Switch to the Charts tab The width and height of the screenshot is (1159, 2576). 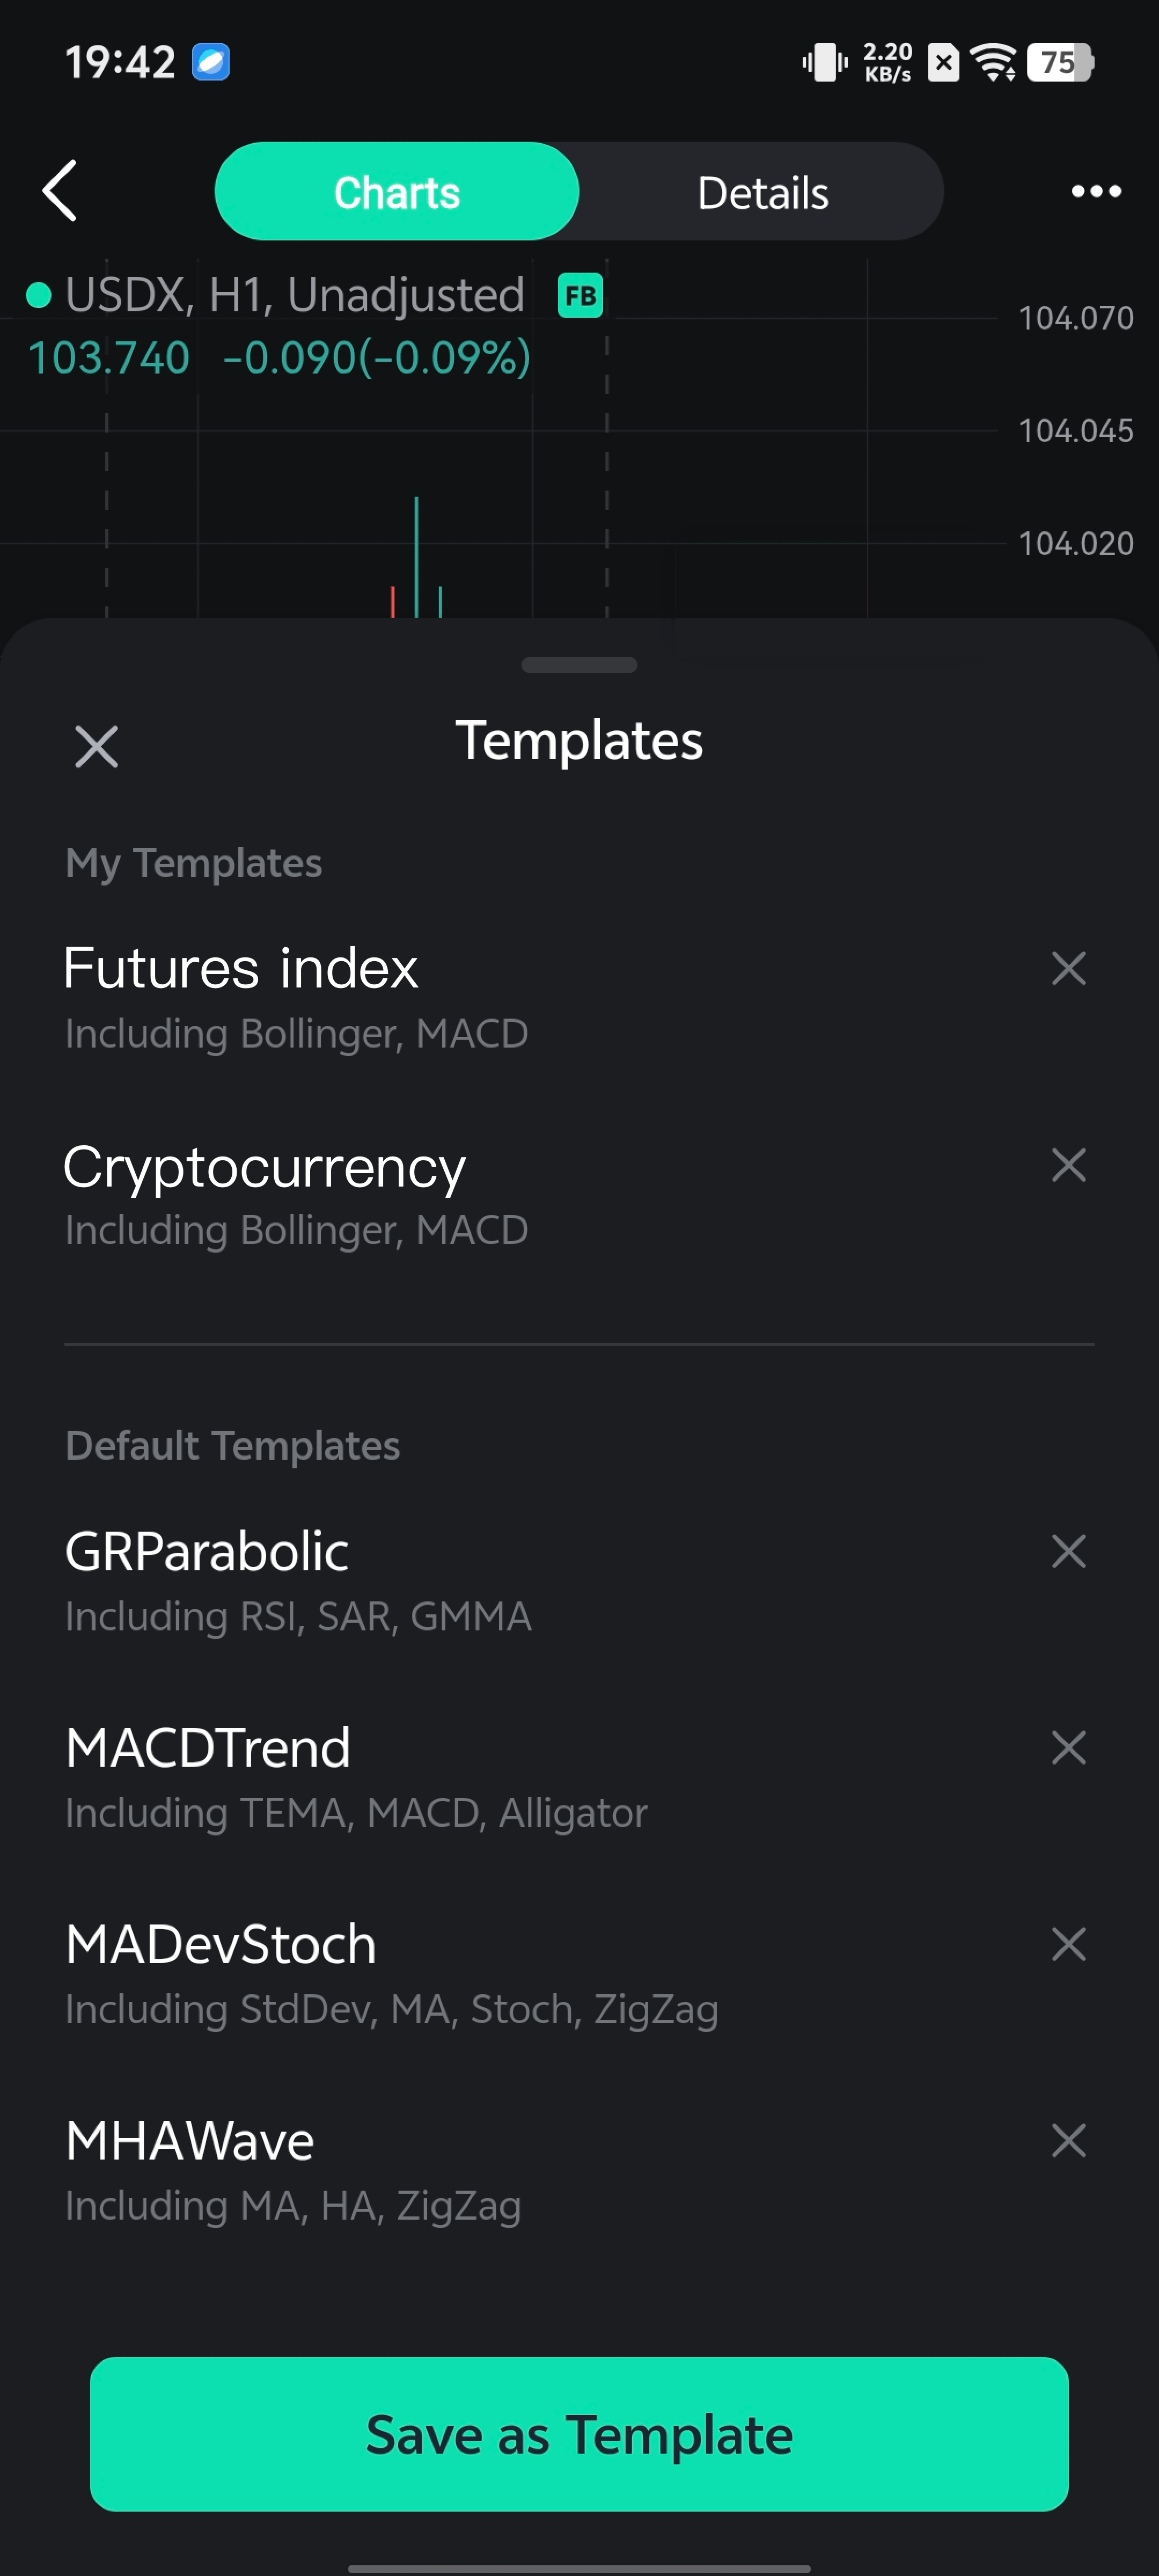click(397, 192)
